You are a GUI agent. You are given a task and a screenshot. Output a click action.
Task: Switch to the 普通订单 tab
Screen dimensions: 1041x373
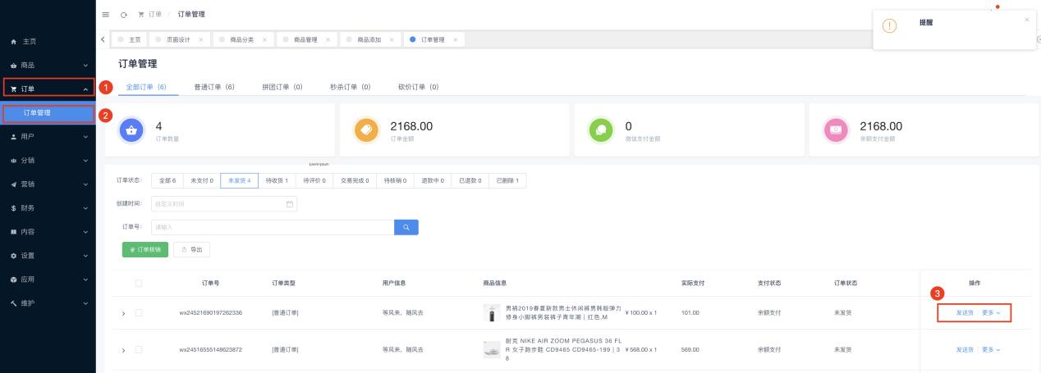214,87
